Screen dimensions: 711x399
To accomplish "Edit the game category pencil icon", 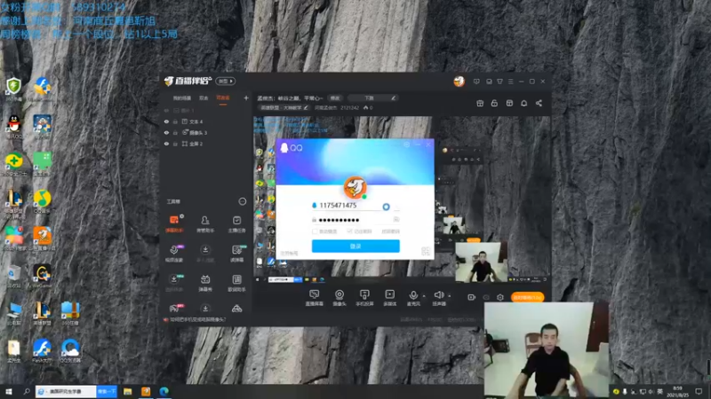I will coord(306,107).
